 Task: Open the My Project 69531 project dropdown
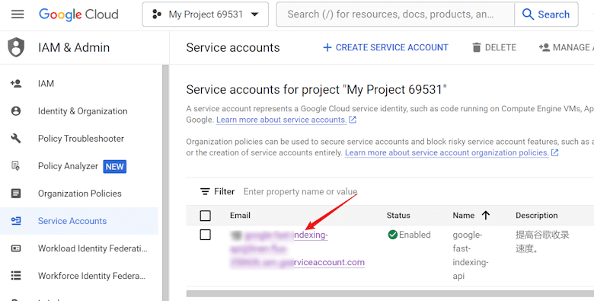coord(206,14)
